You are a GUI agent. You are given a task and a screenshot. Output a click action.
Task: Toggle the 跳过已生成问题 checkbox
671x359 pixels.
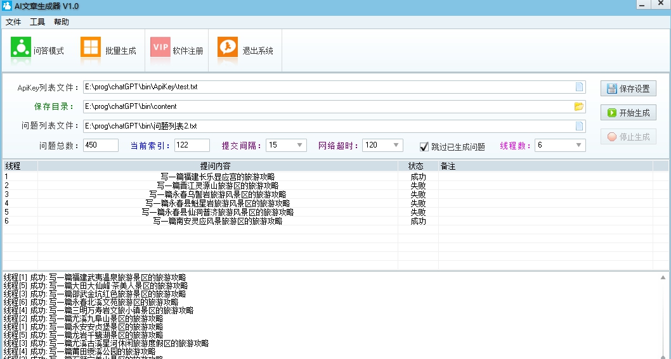click(x=424, y=146)
